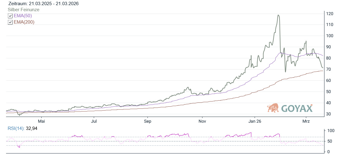Screen dimensions: 346x155
Task: Select the Jan 26 time axis label
Action: (x=254, y=121)
